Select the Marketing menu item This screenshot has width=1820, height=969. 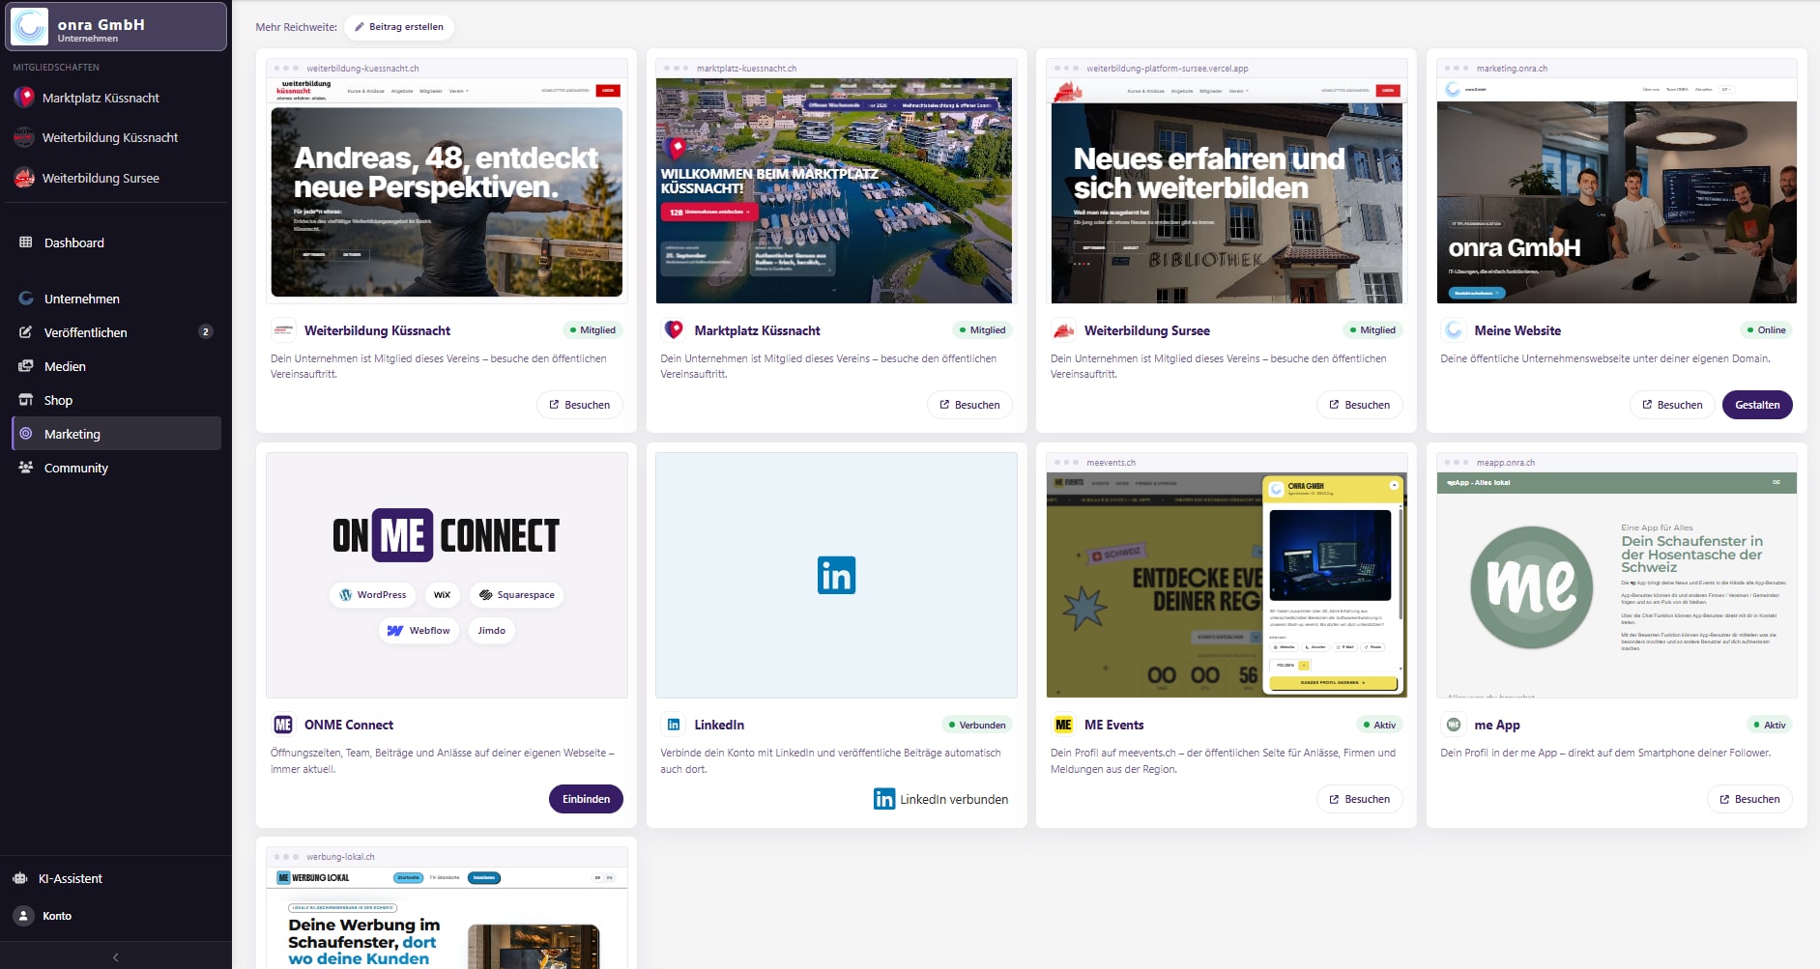pos(116,434)
